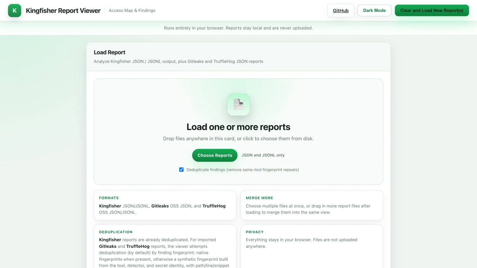Click the green Kingfisher "K" logo icon

pos(14,10)
